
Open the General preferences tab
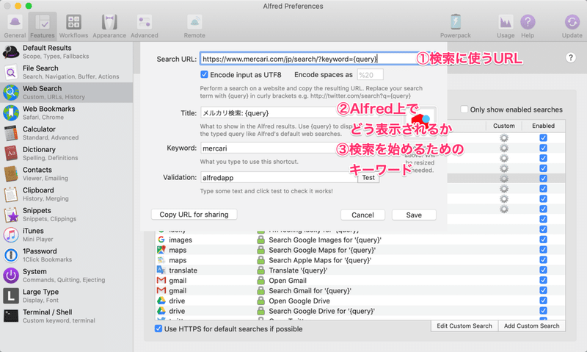15,26
